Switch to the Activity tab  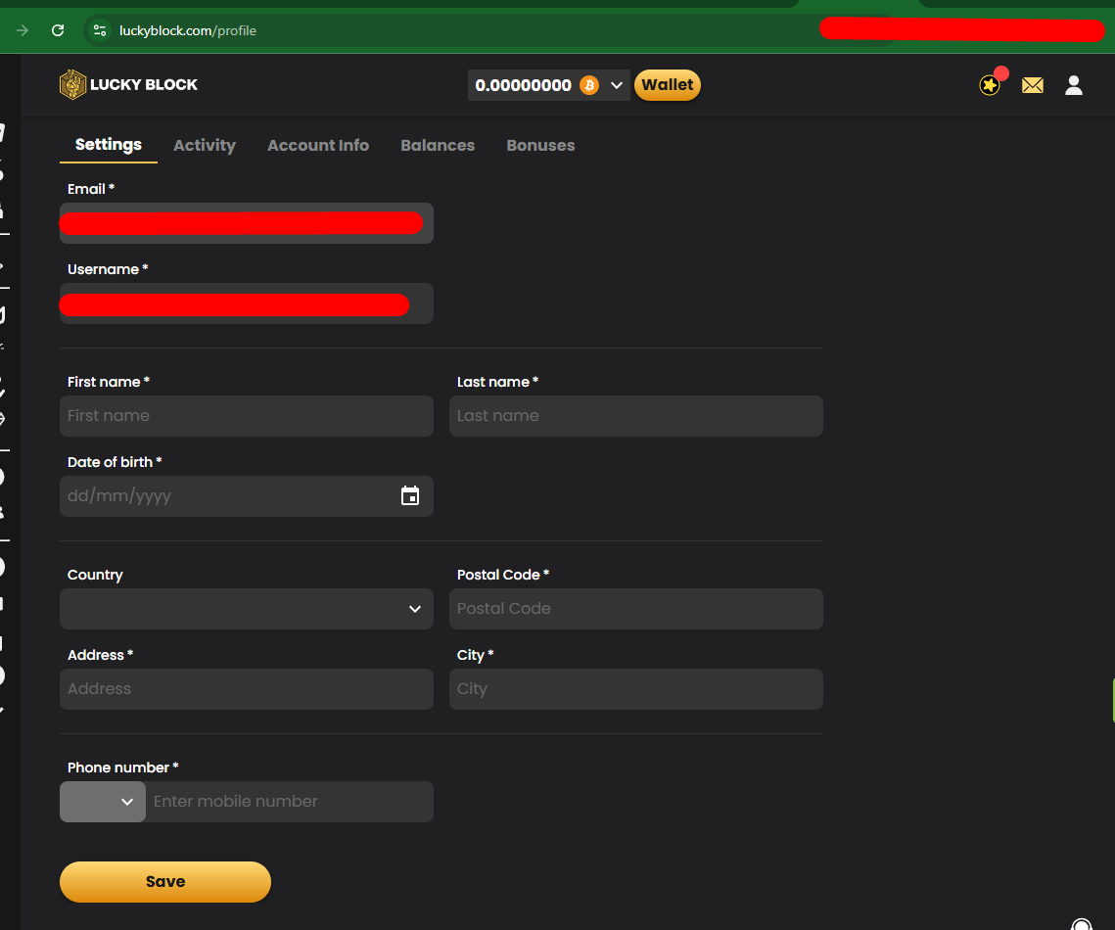point(205,145)
